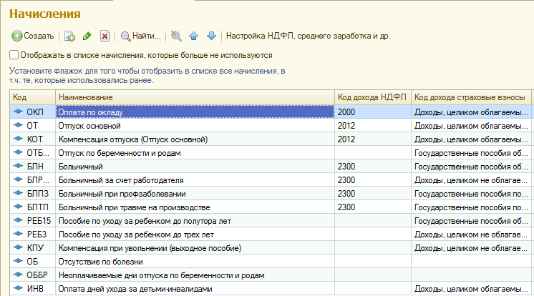The image size is (534, 296).
Task: Click the green pencil edit icon
Action: point(87,35)
